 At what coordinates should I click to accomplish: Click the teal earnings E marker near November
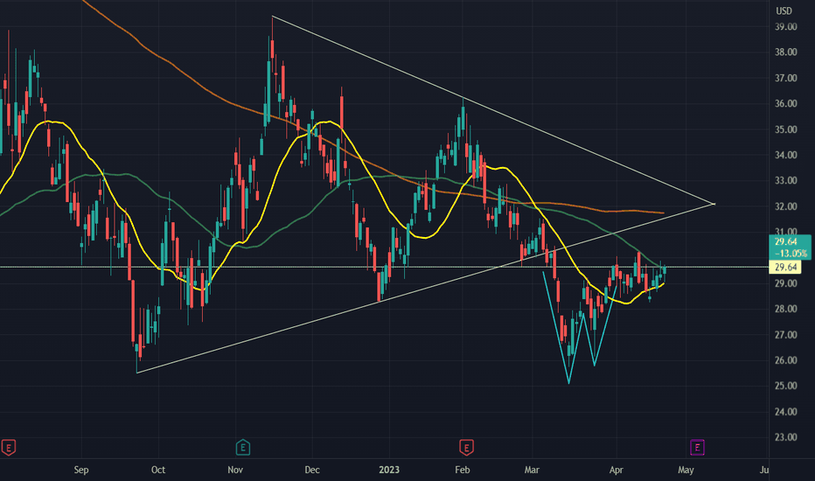[x=243, y=447]
